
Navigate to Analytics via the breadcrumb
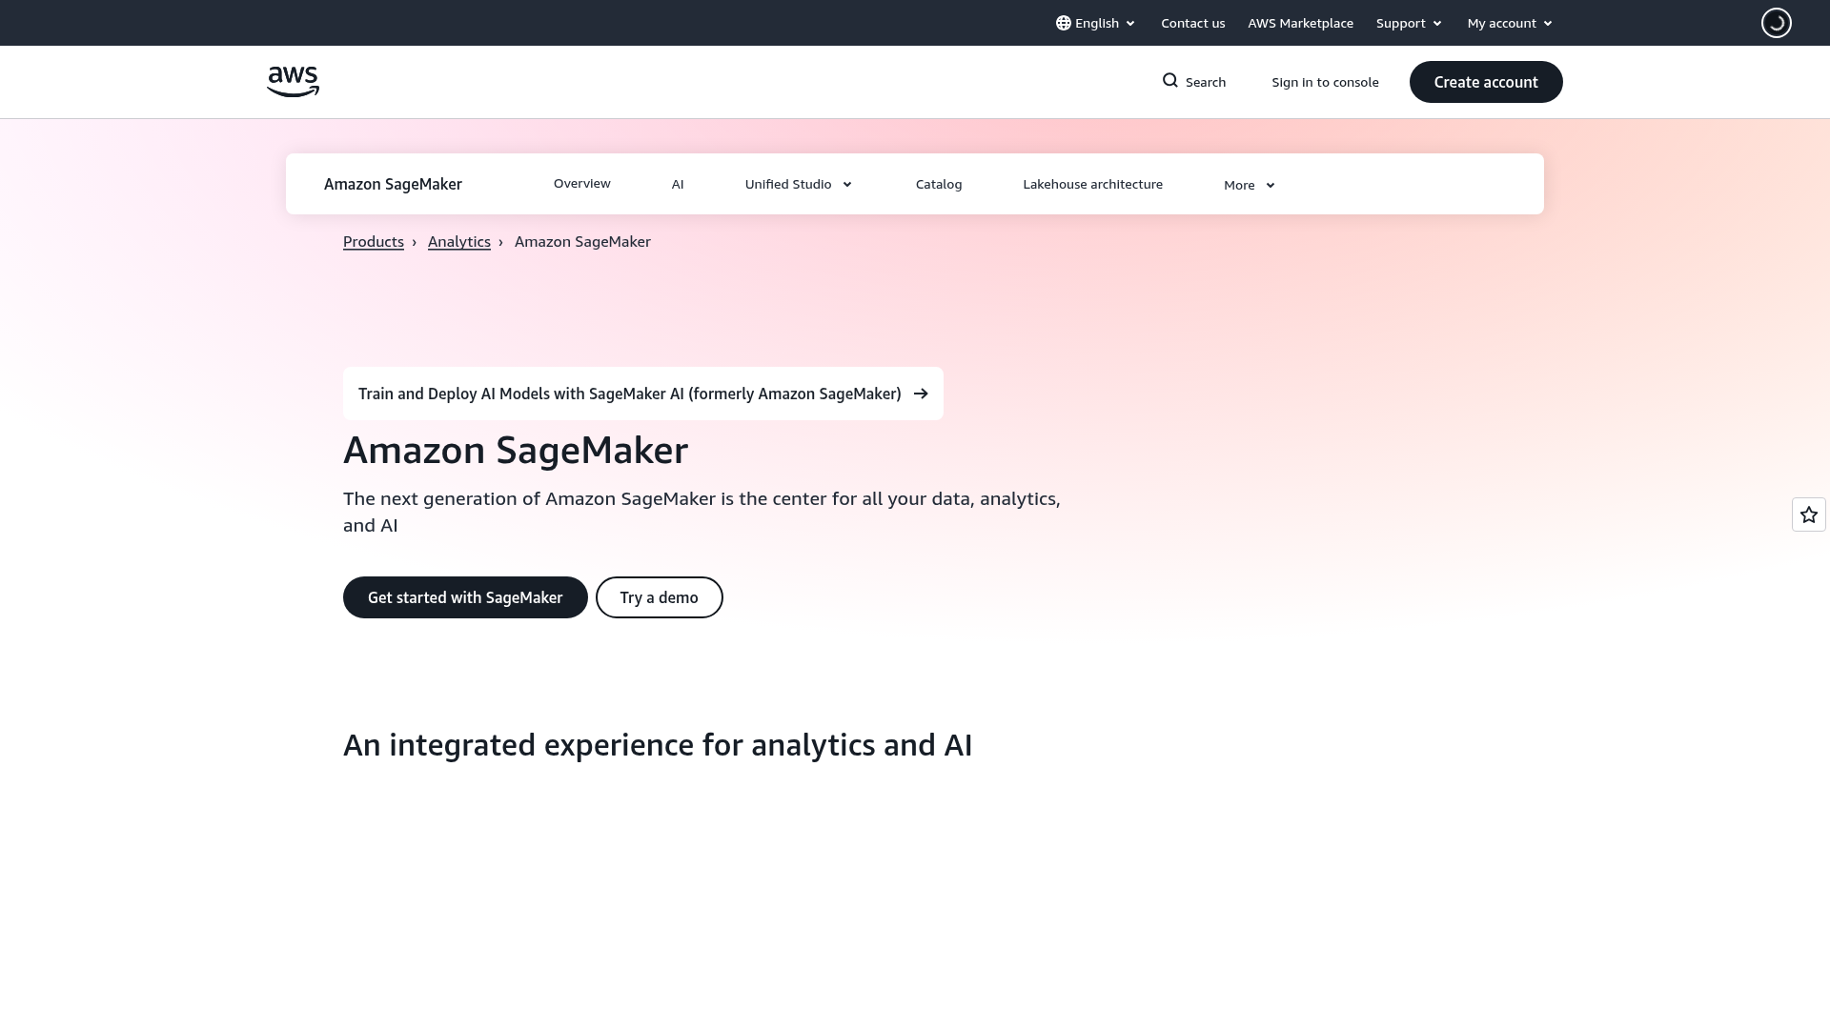tap(458, 241)
